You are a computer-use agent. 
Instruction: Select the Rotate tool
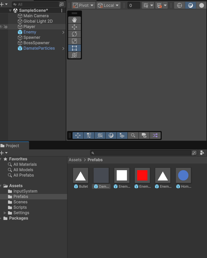[74, 34]
